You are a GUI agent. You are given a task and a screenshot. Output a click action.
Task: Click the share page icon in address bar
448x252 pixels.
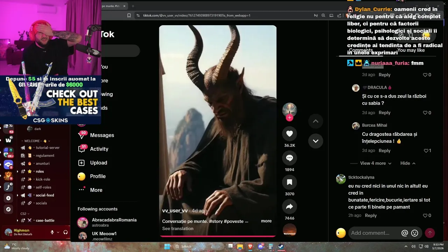(339, 15)
